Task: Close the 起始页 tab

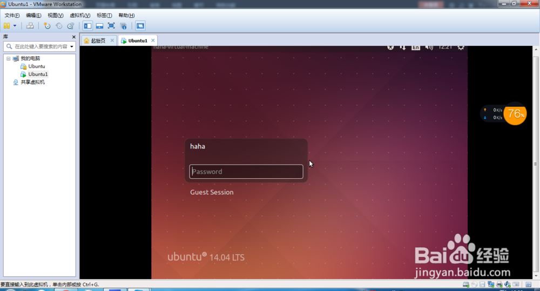Action: tap(112, 40)
